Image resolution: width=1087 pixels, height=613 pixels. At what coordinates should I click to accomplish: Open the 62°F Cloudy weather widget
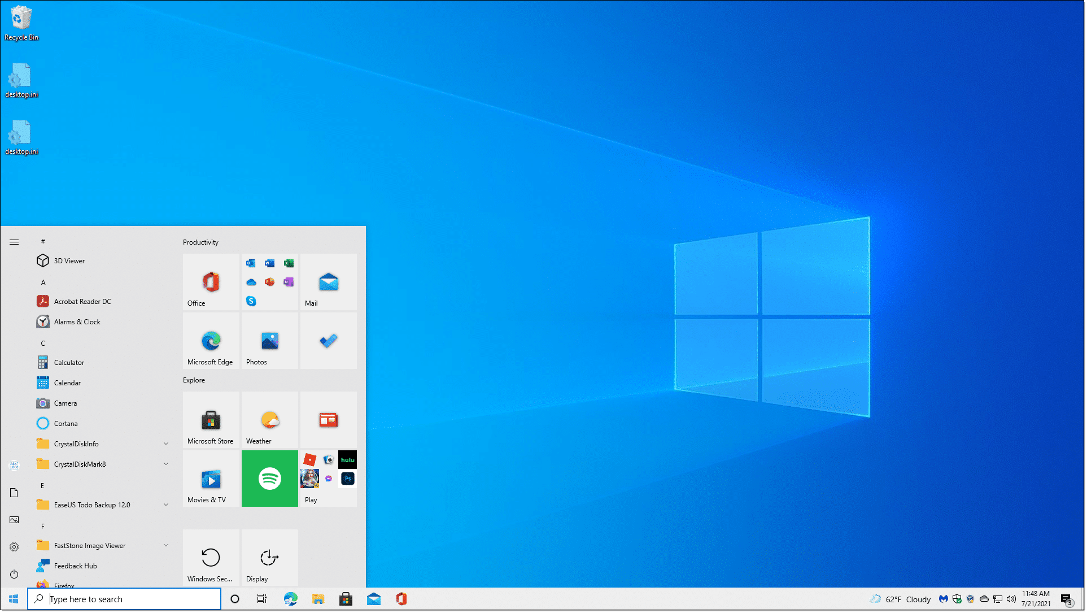[900, 599]
